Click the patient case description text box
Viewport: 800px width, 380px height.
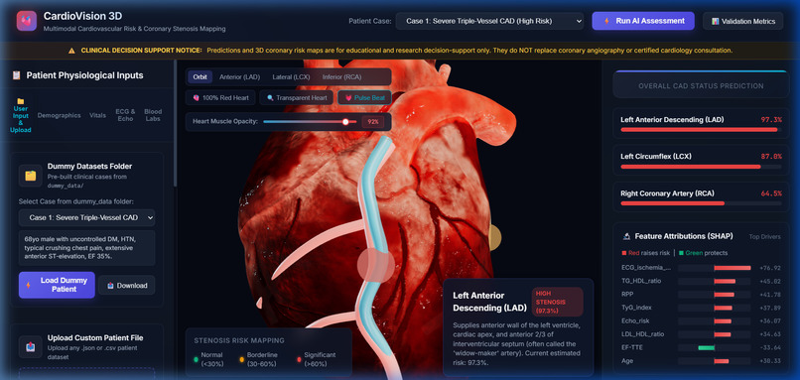[x=86, y=247]
